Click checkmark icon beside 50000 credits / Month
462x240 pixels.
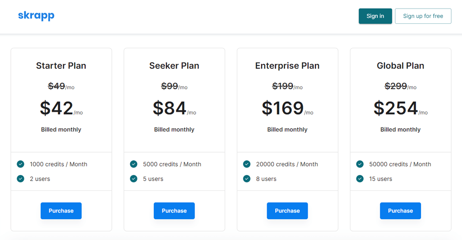point(360,164)
